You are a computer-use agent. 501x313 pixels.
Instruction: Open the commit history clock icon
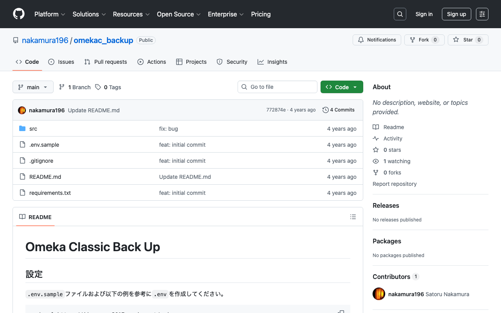325,110
